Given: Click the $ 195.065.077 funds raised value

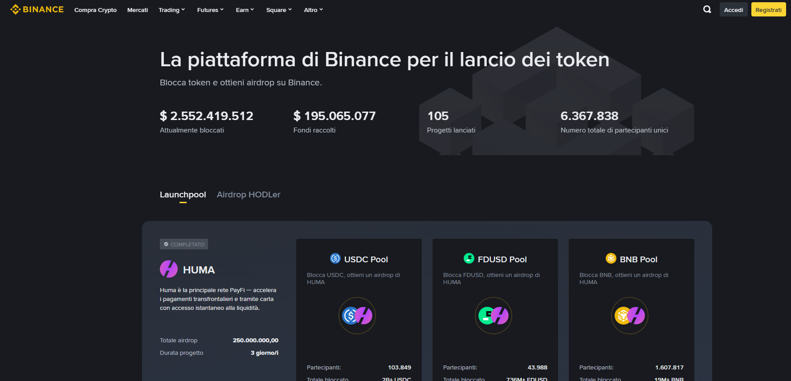Looking at the screenshot, I should point(334,116).
